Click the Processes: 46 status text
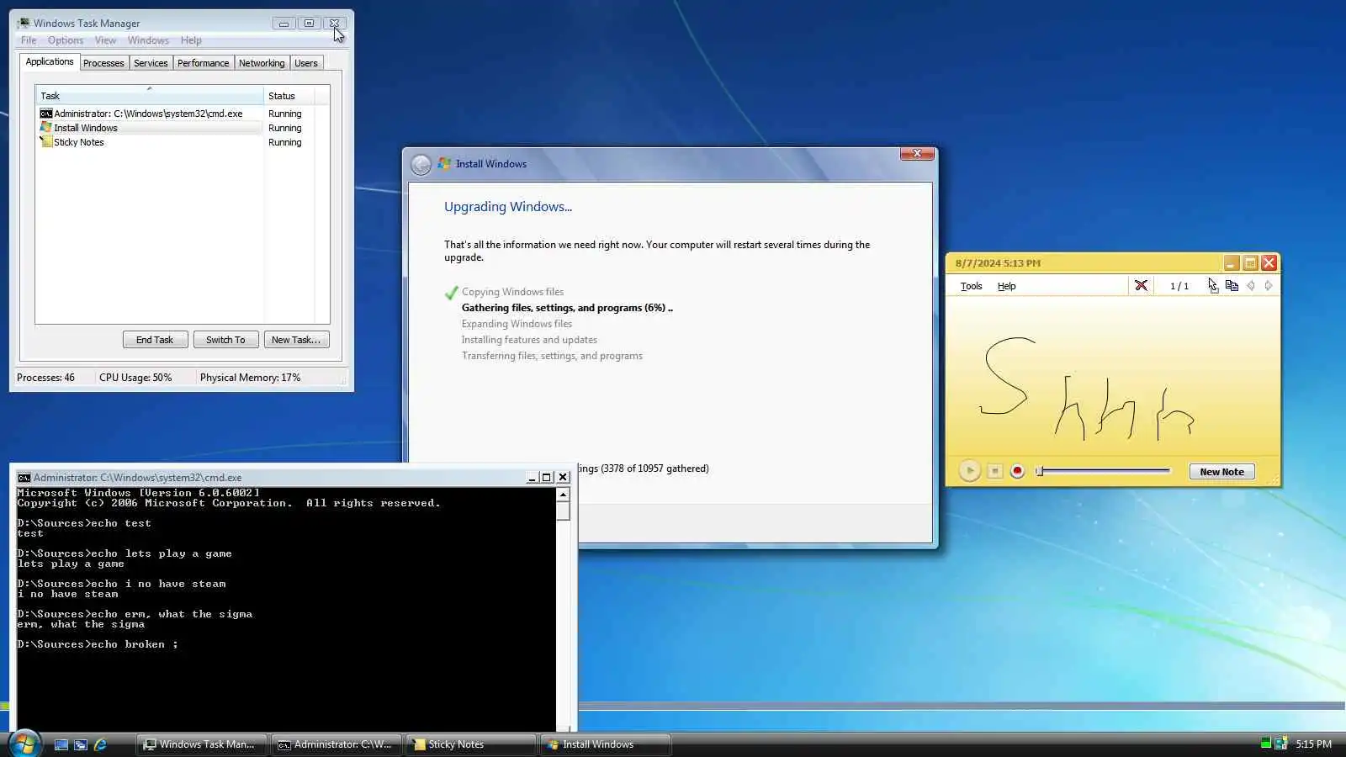The width and height of the screenshot is (1346, 757). (x=45, y=378)
